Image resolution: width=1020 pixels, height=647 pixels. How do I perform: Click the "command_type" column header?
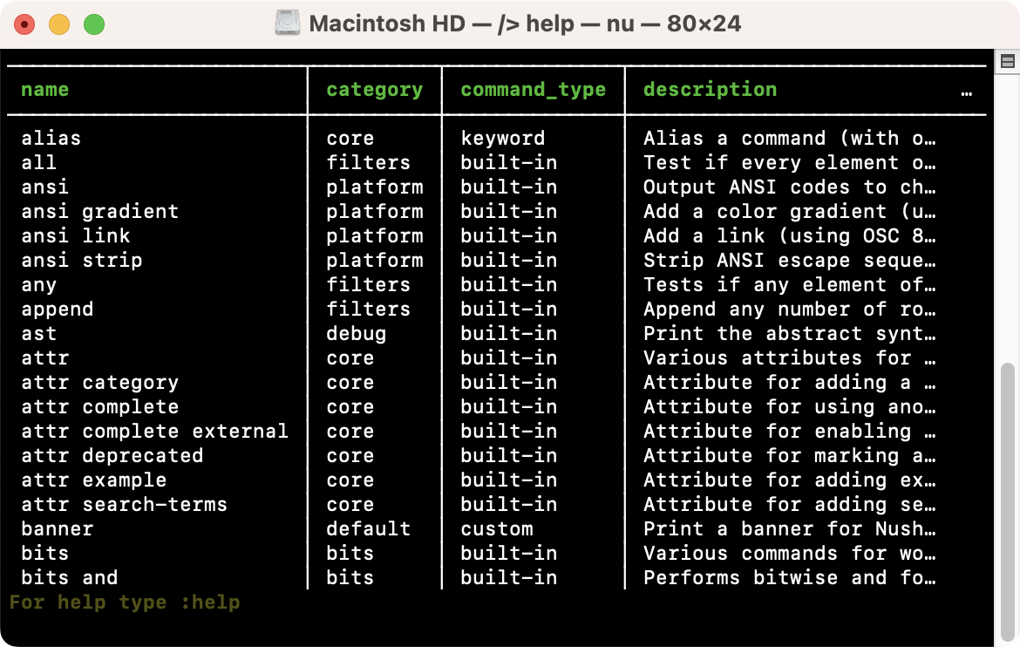point(533,90)
